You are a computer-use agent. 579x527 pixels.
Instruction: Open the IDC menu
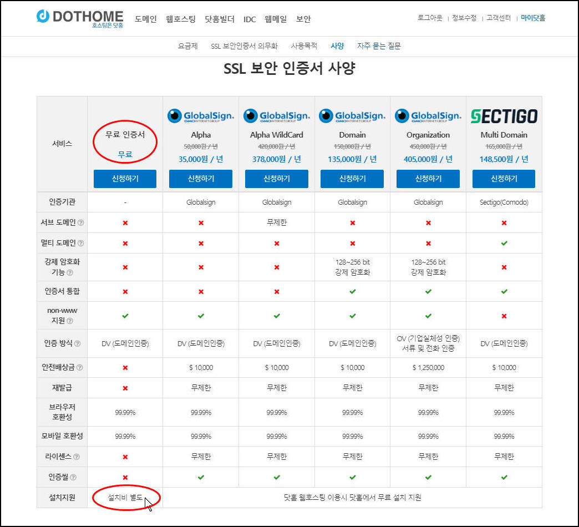point(250,19)
